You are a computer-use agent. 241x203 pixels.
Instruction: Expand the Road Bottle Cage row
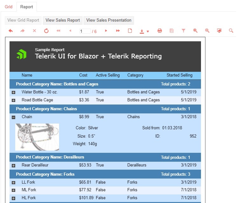(14, 100)
